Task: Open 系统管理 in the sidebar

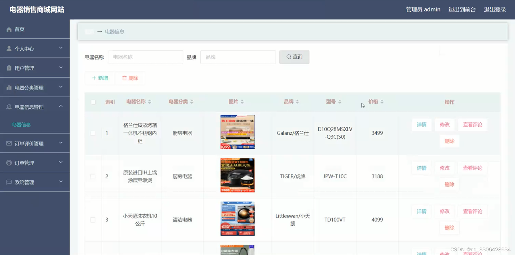Action: tap(35, 182)
